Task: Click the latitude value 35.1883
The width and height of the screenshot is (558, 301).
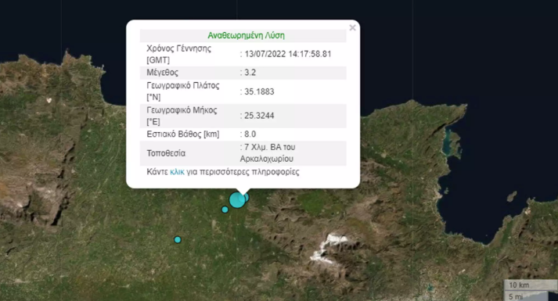Action: pos(259,91)
